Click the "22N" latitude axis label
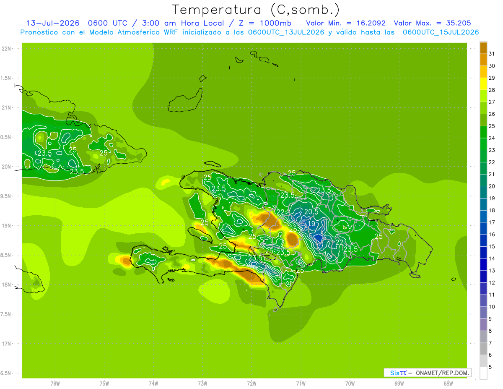Screen dimensions: 503x389 click(x=7, y=49)
